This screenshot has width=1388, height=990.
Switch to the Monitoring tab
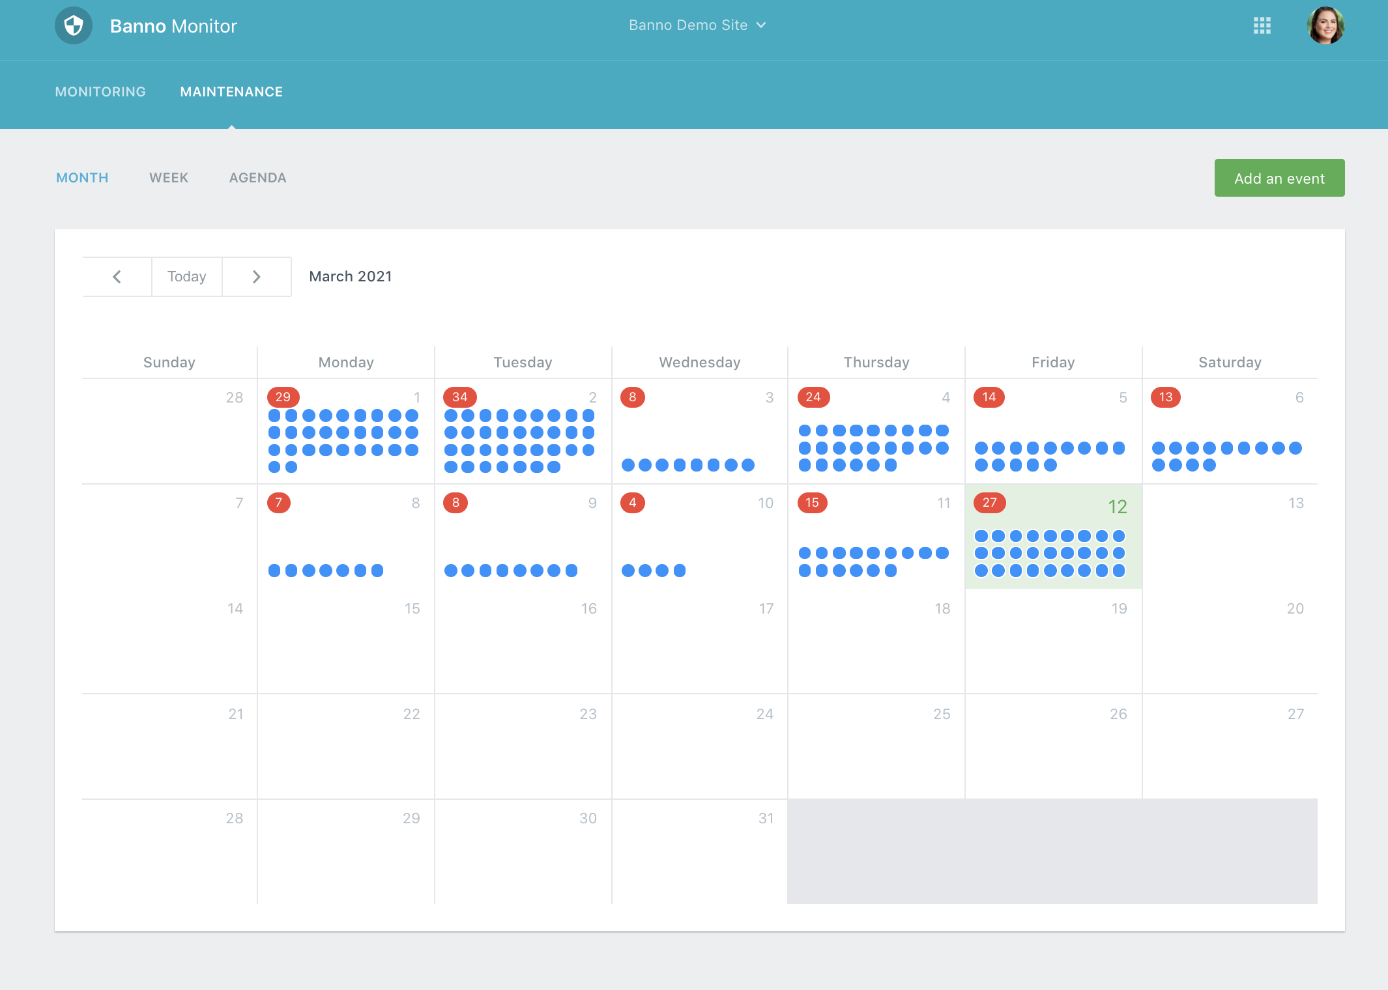click(100, 92)
